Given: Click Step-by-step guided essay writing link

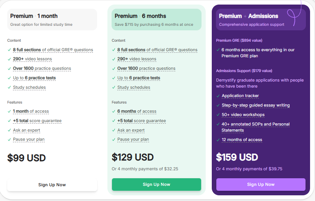Looking at the screenshot, I should [255, 105].
